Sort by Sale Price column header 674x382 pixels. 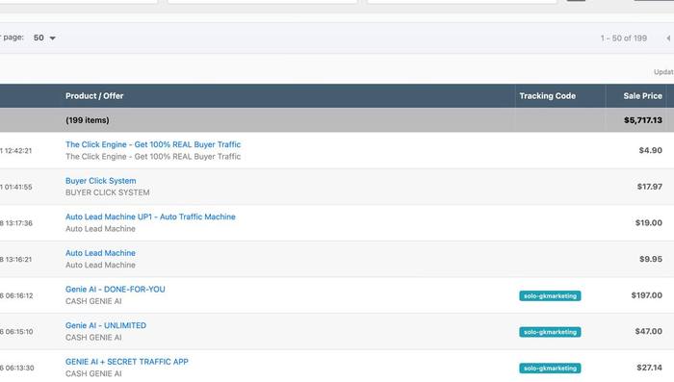[x=642, y=96]
